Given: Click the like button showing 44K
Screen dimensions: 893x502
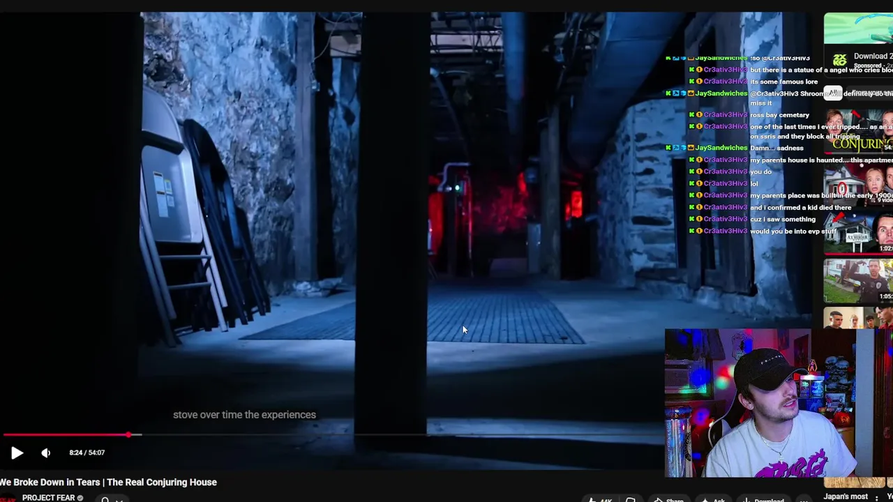Looking at the screenshot, I should (601, 500).
